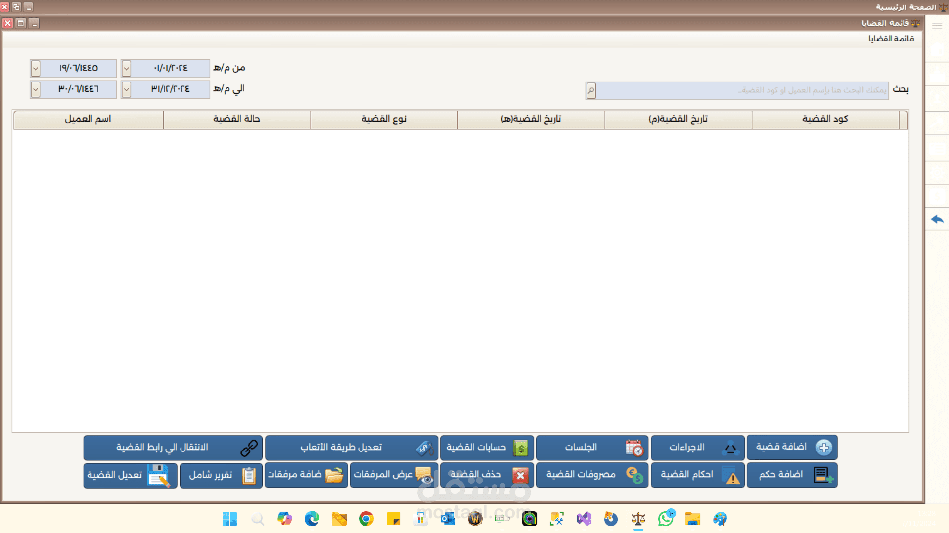Expand the 'من' Gregorian date dropdown 01/01/2024
Viewport: 949px width, 533px height.
[x=126, y=68]
